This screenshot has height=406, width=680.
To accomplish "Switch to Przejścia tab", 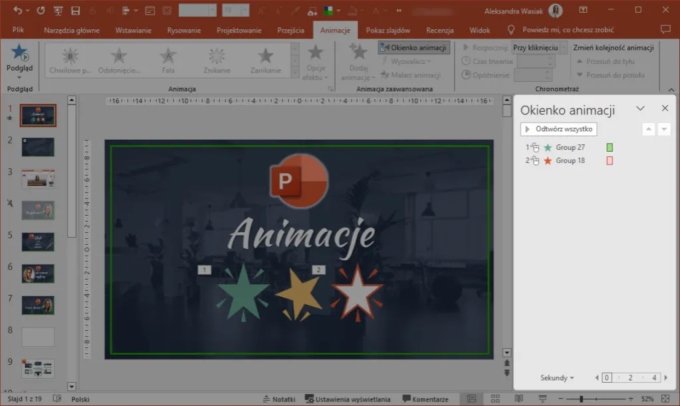I will coord(290,30).
